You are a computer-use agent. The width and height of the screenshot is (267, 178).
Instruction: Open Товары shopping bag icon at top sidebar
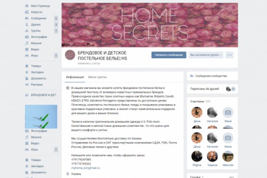click(27, 66)
